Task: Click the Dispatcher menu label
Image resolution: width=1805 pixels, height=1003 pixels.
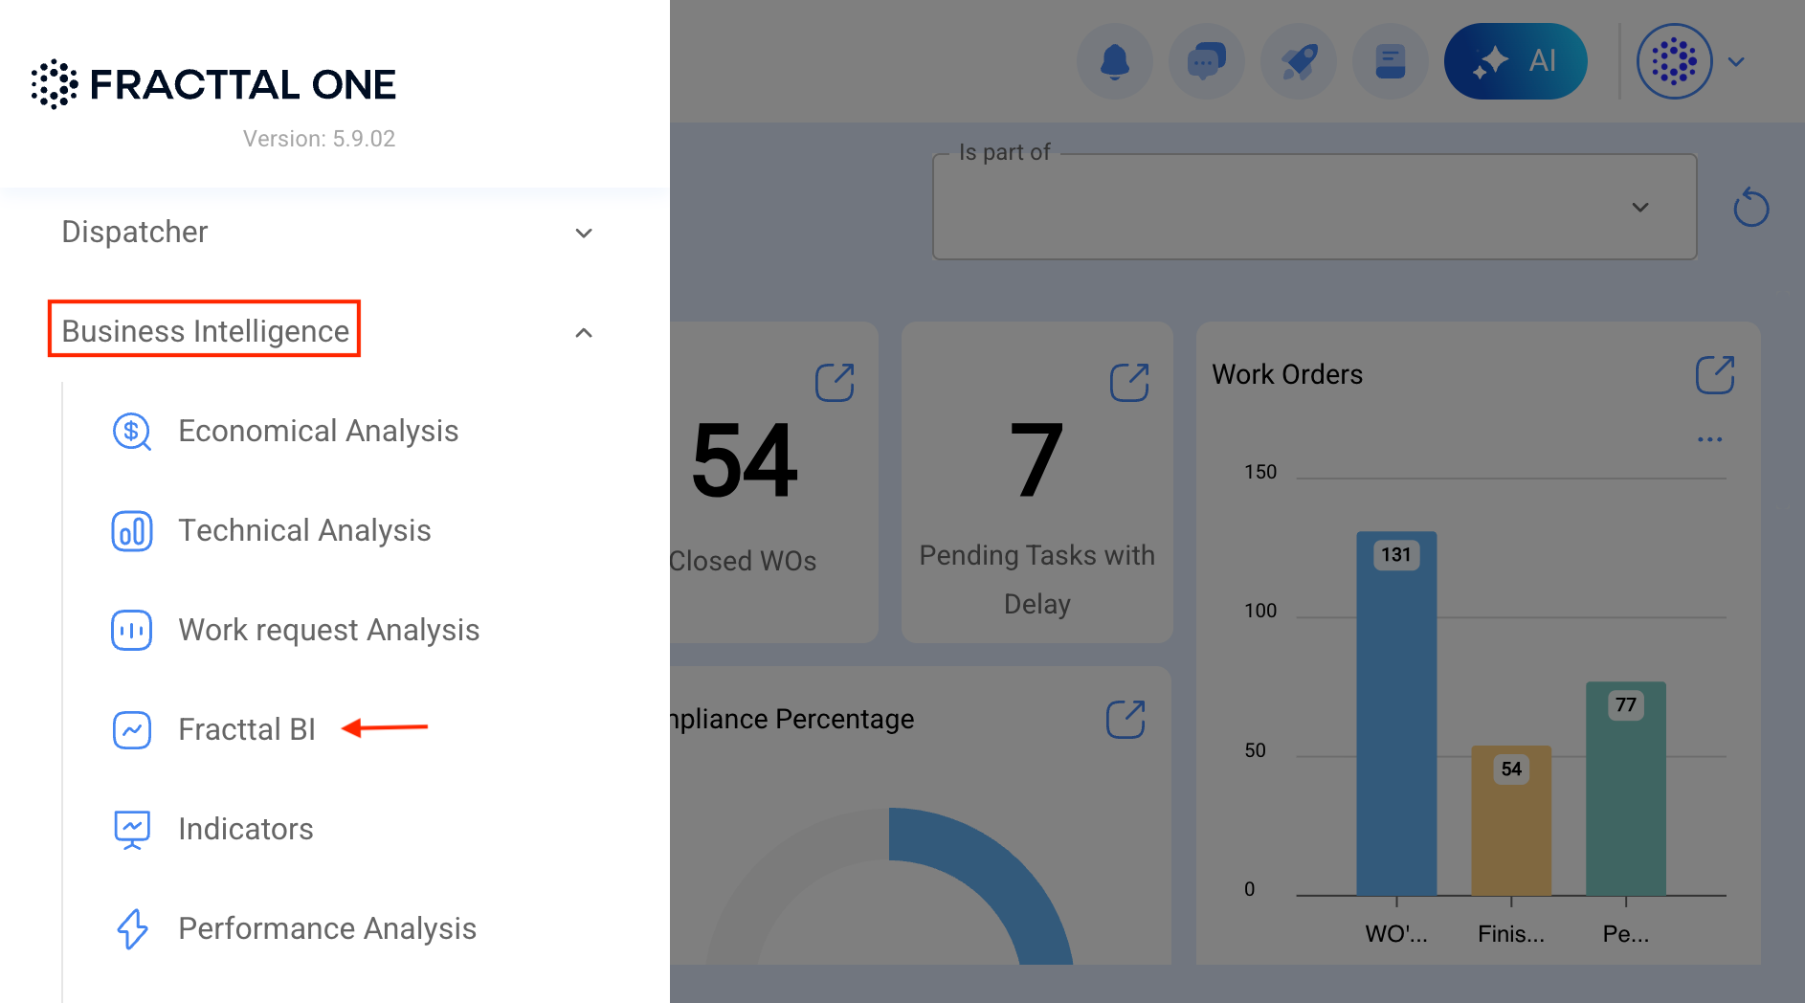Action: (135, 232)
